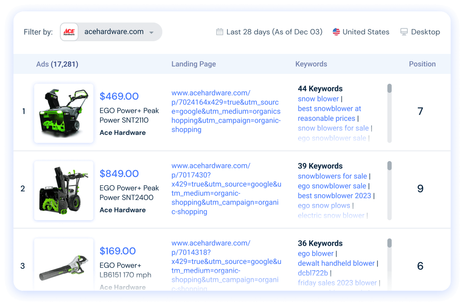
Task: Click the 'best snowblower 2023' keyword
Action: [334, 196]
